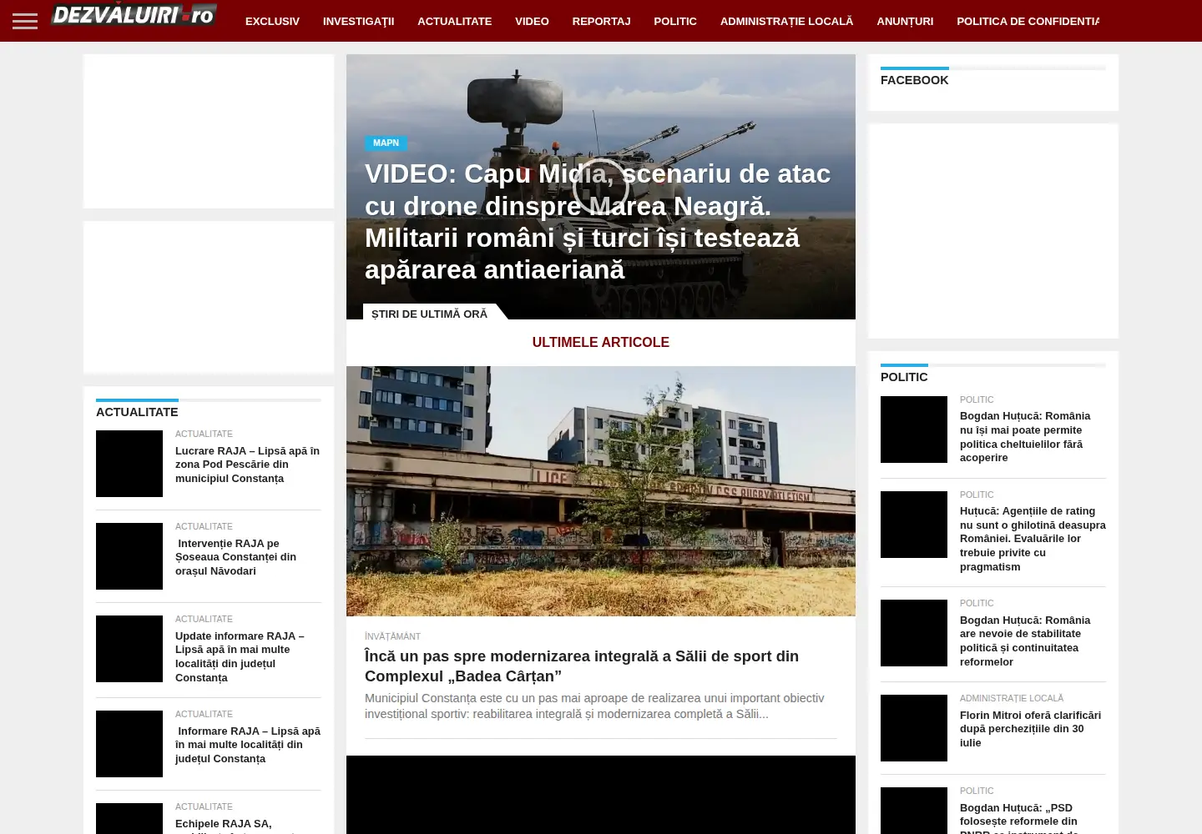Click the Dezvaluiri.ro logo

pyautogui.click(x=134, y=14)
